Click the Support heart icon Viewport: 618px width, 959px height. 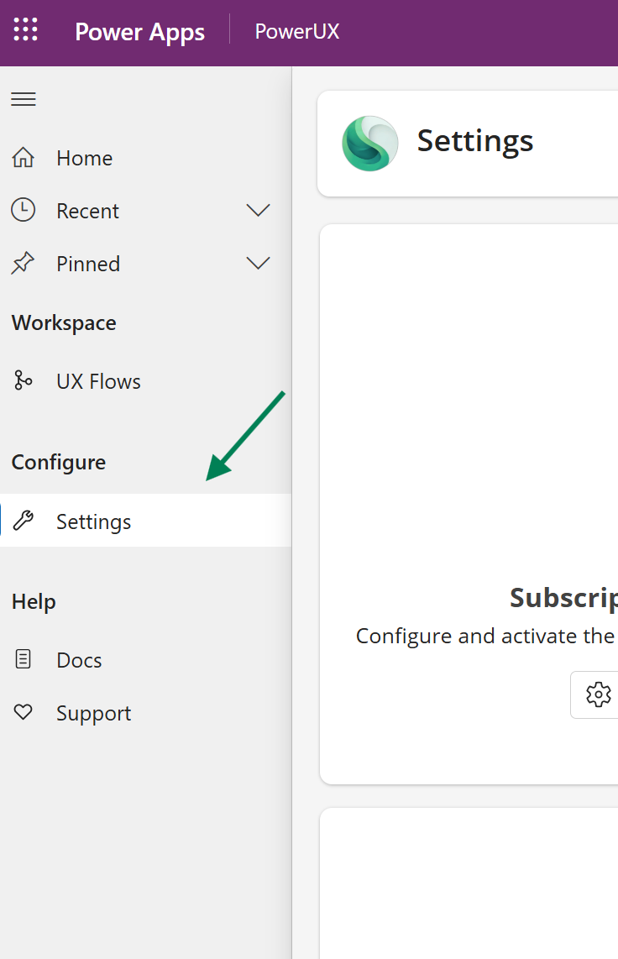point(24,712)
